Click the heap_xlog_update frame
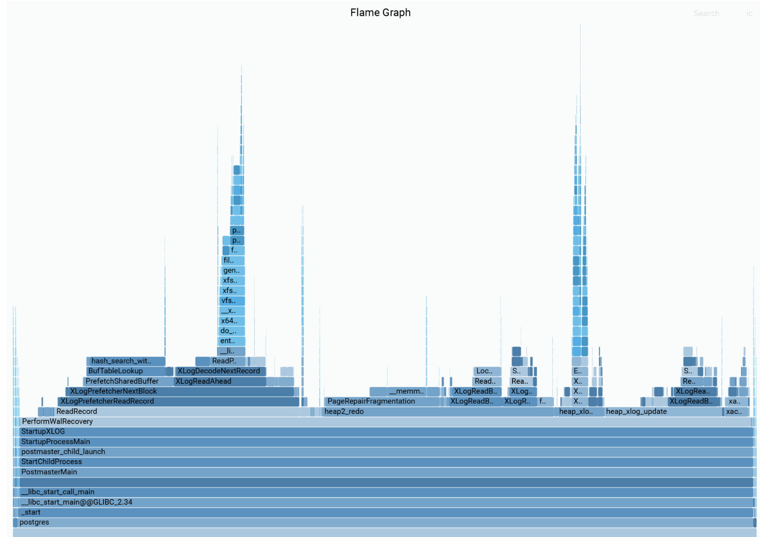The width and height of the screenshot is (760, 537). (x=663, y=412)
